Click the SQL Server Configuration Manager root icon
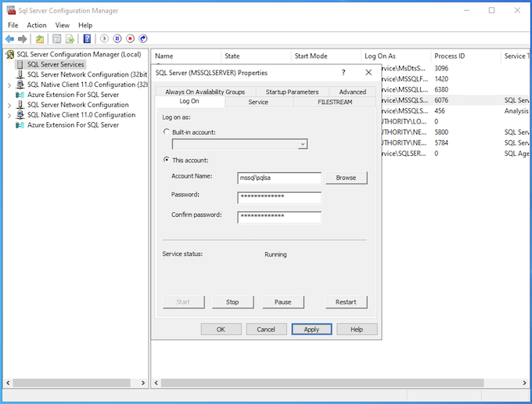This screenshot has width=532, height=404. [x=10, y=54]
